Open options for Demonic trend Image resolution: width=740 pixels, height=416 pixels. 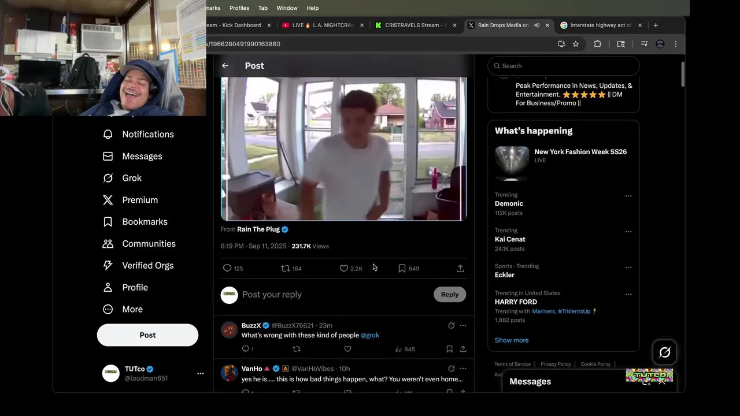[x=628, y=196]
